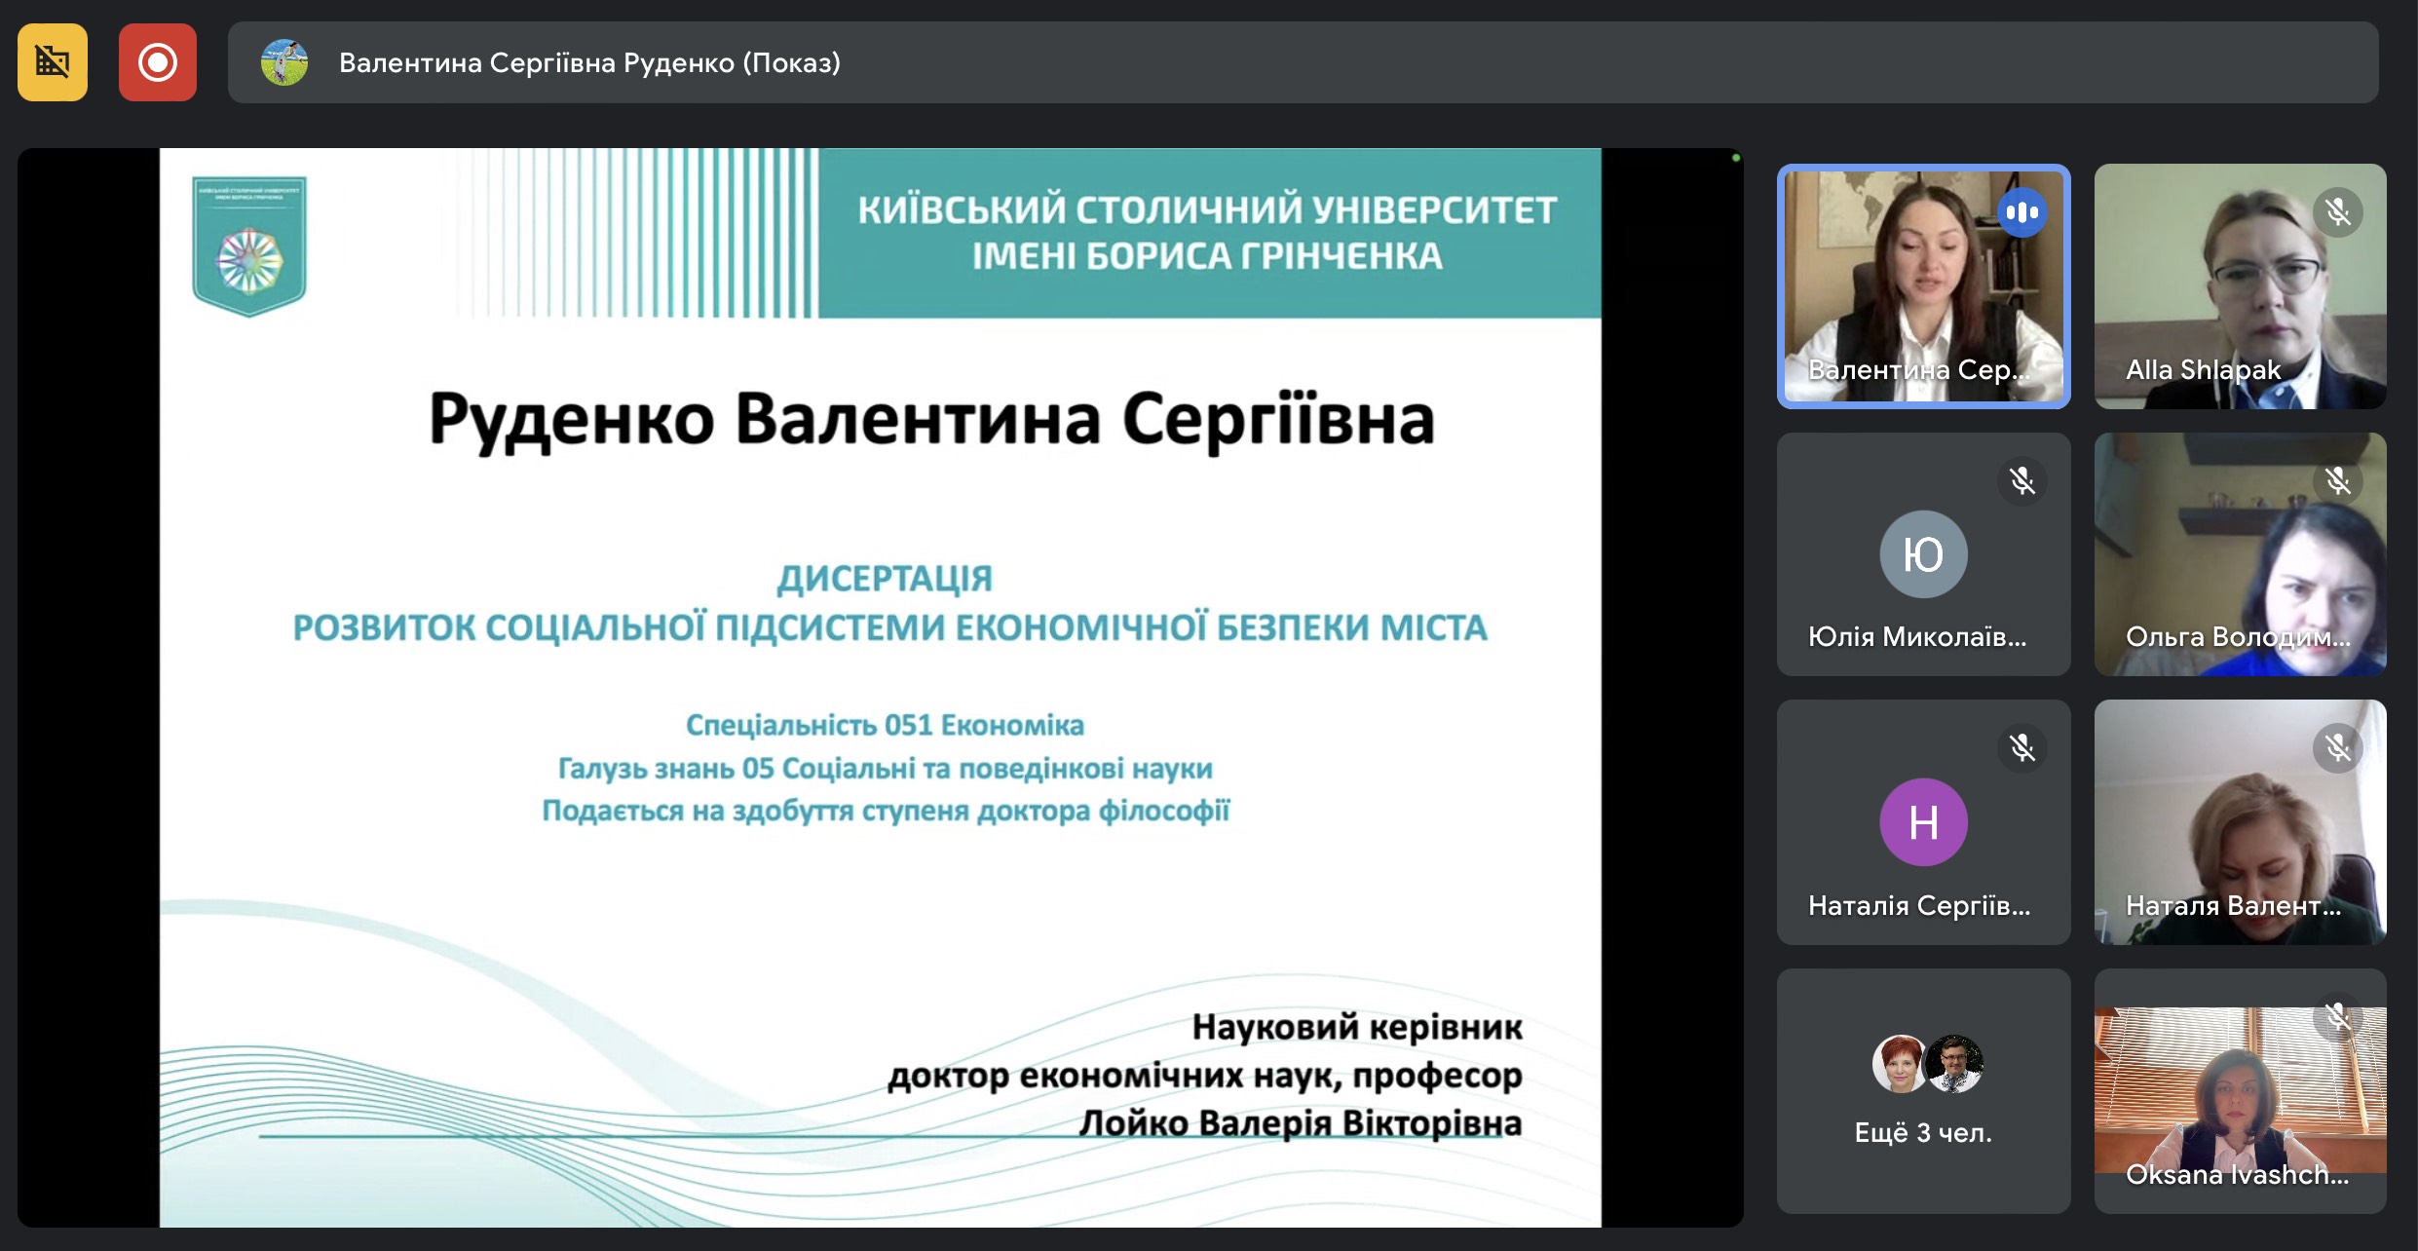Click the mic-off icon on Наталія Сергіїв's tile
Viewport: 2418px width, 1251px height.
(x=2023, y=748)
